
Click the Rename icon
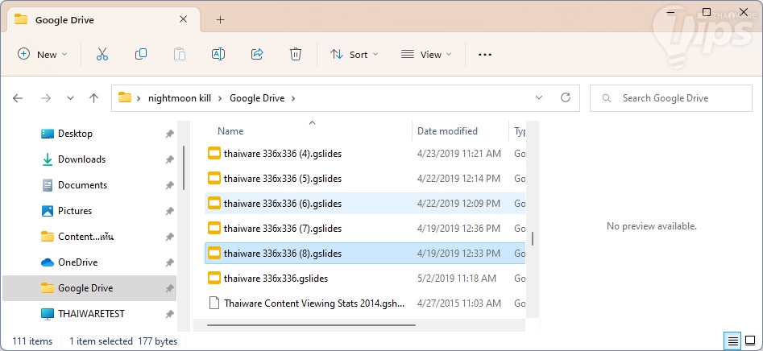tap(218, 55)
